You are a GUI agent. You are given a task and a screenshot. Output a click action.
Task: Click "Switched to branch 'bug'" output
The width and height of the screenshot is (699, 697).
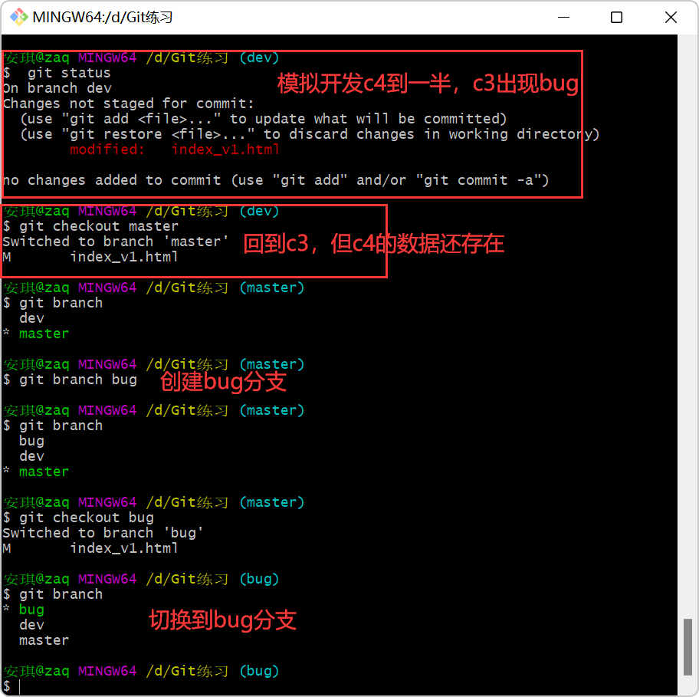[103, 532]
